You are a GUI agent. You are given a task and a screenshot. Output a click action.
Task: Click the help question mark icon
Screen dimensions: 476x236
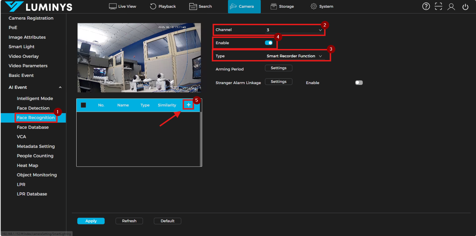[x=426, y=6]
